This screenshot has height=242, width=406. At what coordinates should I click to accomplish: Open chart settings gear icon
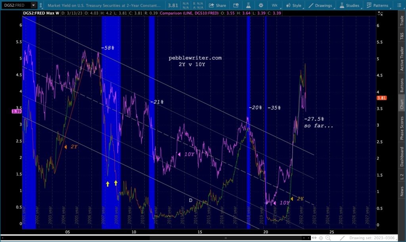261,5
